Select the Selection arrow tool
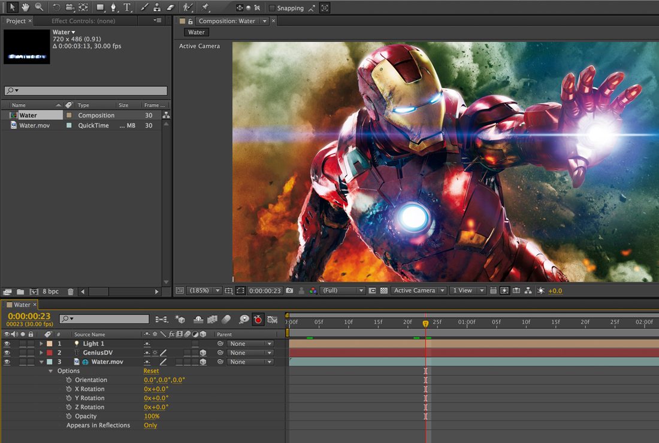The height and width of the screenshot is (443, 659). (12, 7)
